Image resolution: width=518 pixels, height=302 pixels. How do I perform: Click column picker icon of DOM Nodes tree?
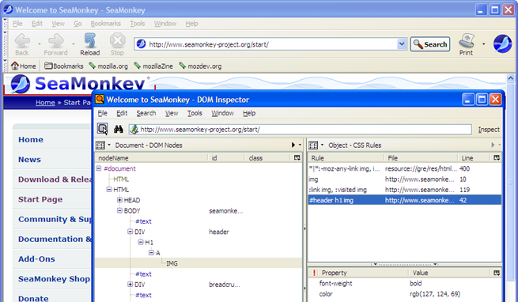297,157
